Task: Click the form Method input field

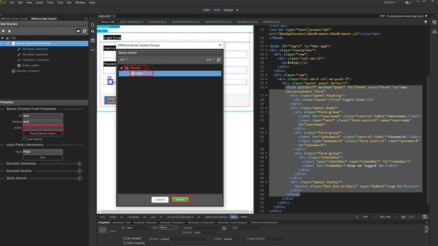Action: pyautogui.click(x=43, y=122)
